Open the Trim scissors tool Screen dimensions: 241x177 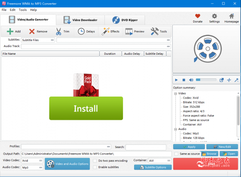(x=62, y=31)
